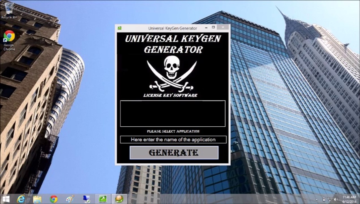Open Google Chrome from the taskbar
This screenshot has width=360, height=204.
pos(53,199)
